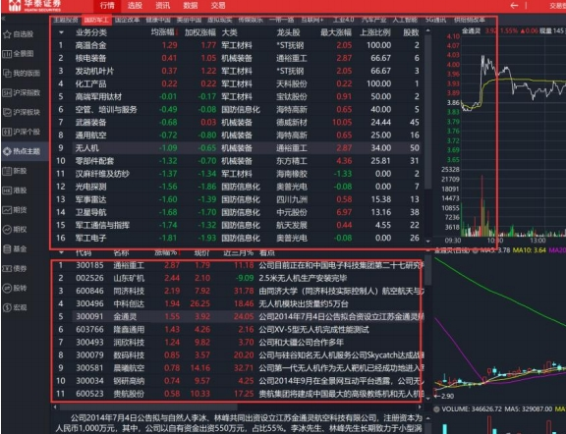Select the 国防军工 theme tab
Screen dimensions: 566x434
pos(96,20)
